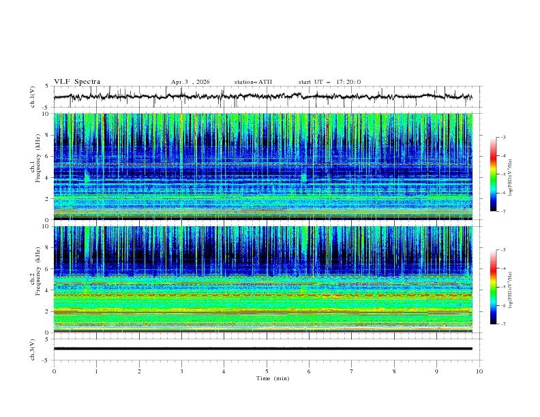Click the "6" tick on the time axis
540x417 pixels.
(309, 371)
